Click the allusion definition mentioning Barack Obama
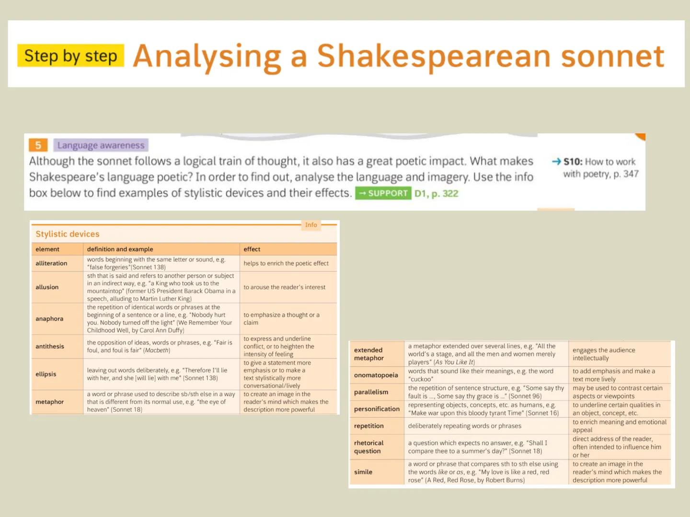 (x=161, y=287)
